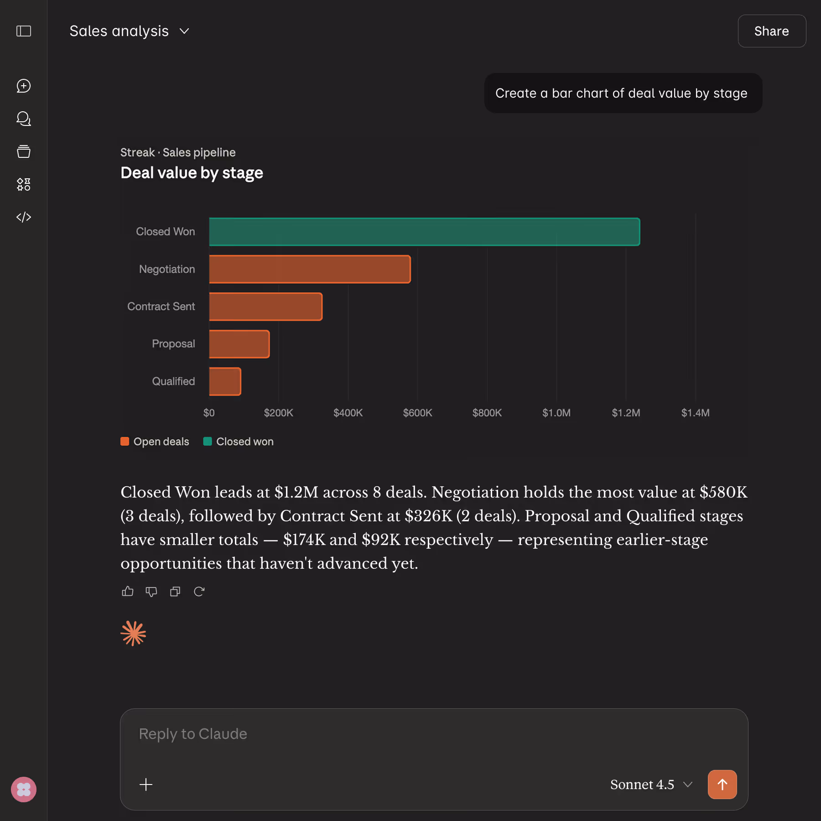Click the 'Proposal' axis label

pyautogui.click(x=173, y=344)
